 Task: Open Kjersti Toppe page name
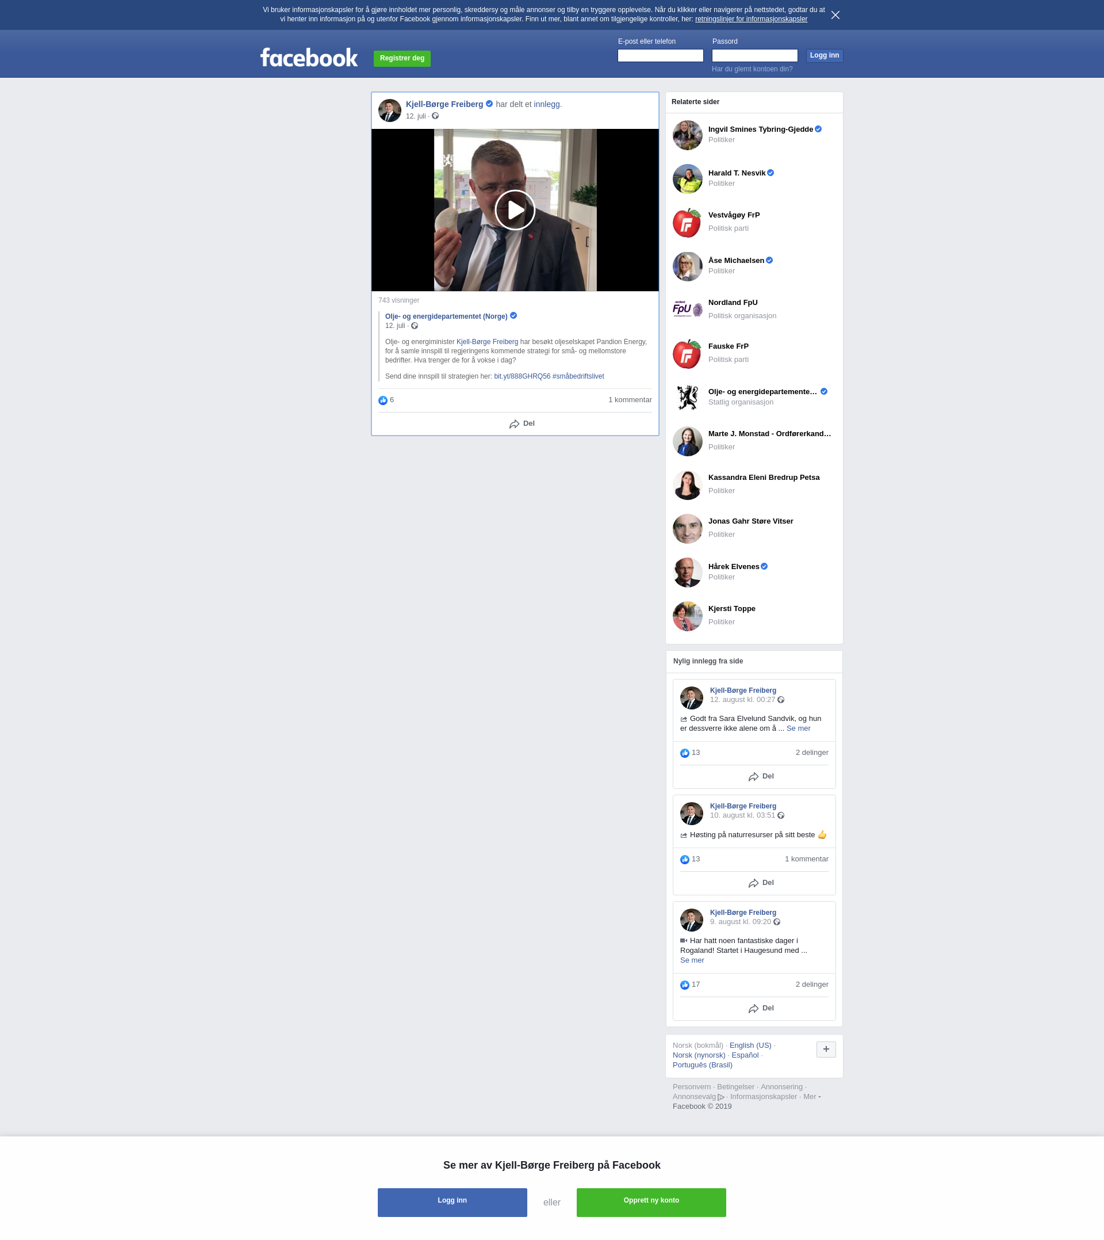731,609
